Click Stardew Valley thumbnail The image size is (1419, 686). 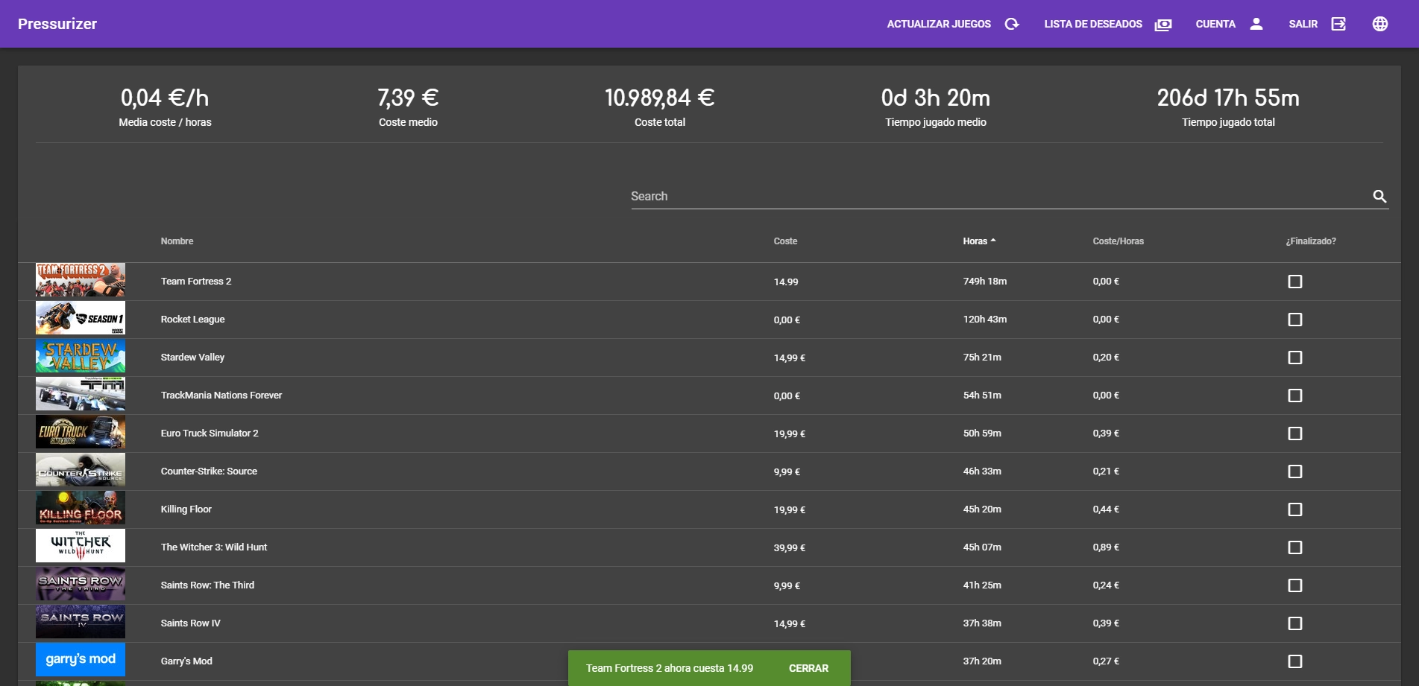point(81,356)
